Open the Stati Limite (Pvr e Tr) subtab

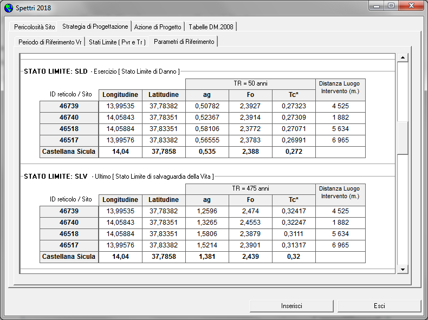[117, 42]
